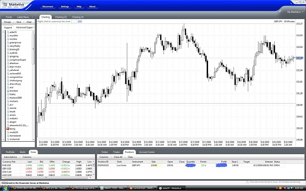
Task: Click the Marketiva logo icon
Action: tap(5, 4)
